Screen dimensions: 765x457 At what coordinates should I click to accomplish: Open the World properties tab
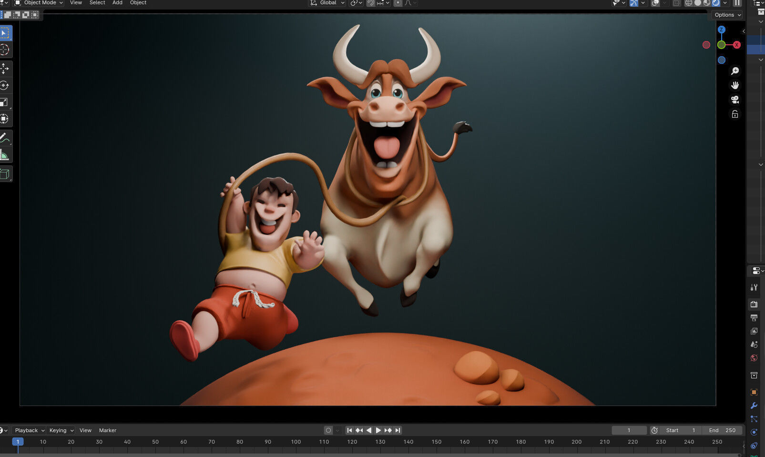pyautogui.click(x=754, y=358)
